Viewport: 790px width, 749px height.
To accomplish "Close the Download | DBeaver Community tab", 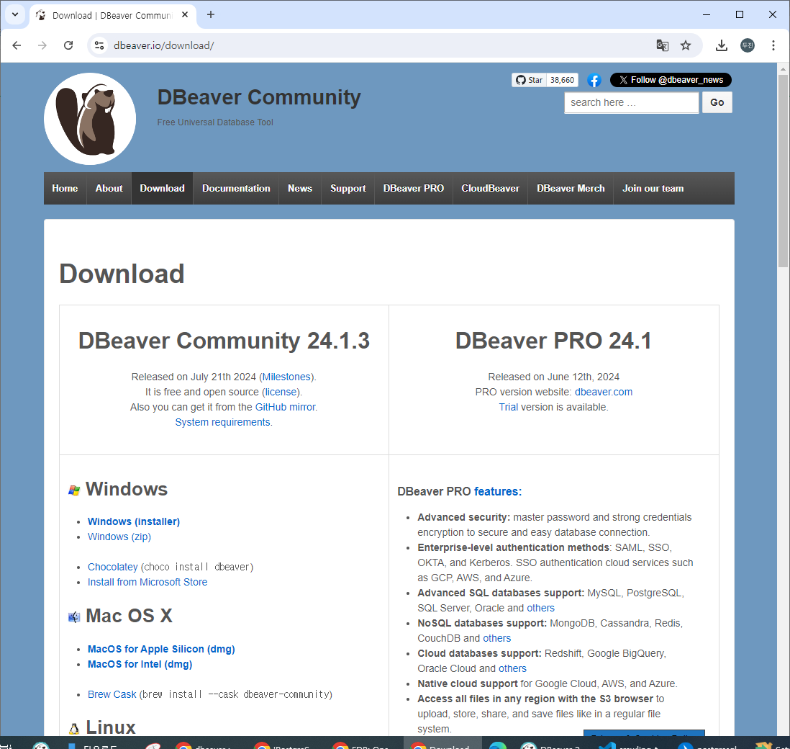I will click(x=185, y=14).
